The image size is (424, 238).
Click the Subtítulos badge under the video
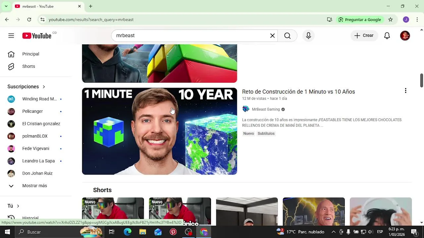[266, 134]
